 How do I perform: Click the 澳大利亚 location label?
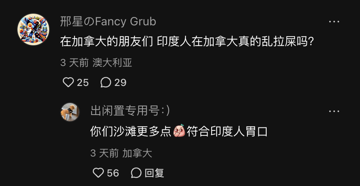tap(112, 63)
